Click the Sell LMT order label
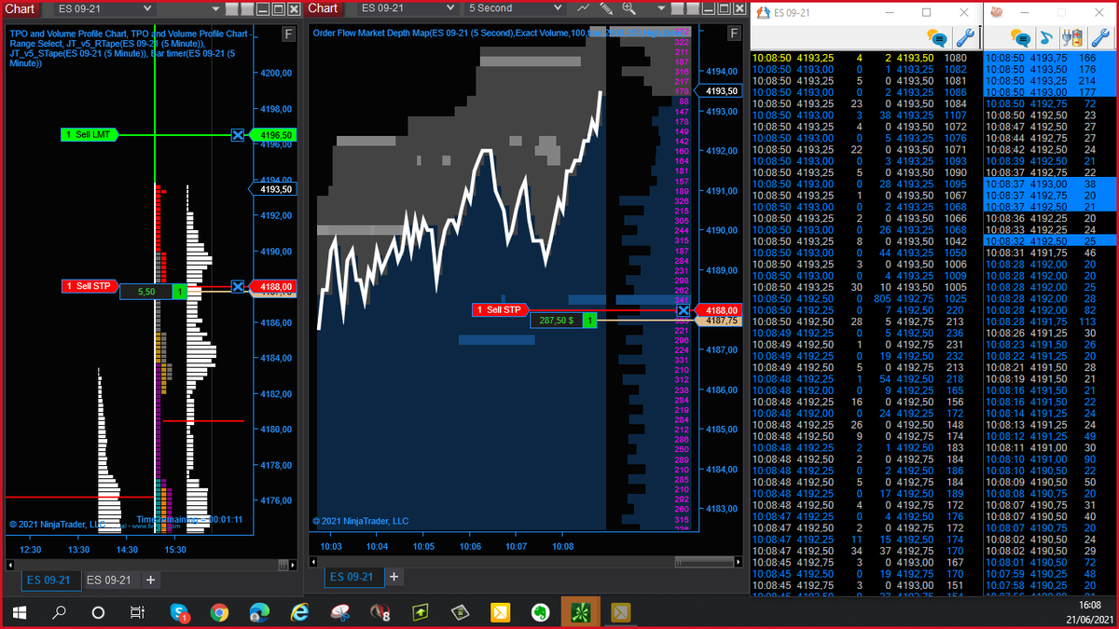This screenshot has height=629, width=1119. 91,135
